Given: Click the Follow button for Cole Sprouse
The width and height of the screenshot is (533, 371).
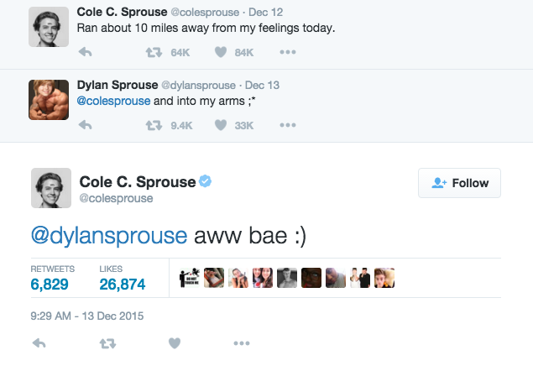Looking at the screenshot, I should 459,183.
